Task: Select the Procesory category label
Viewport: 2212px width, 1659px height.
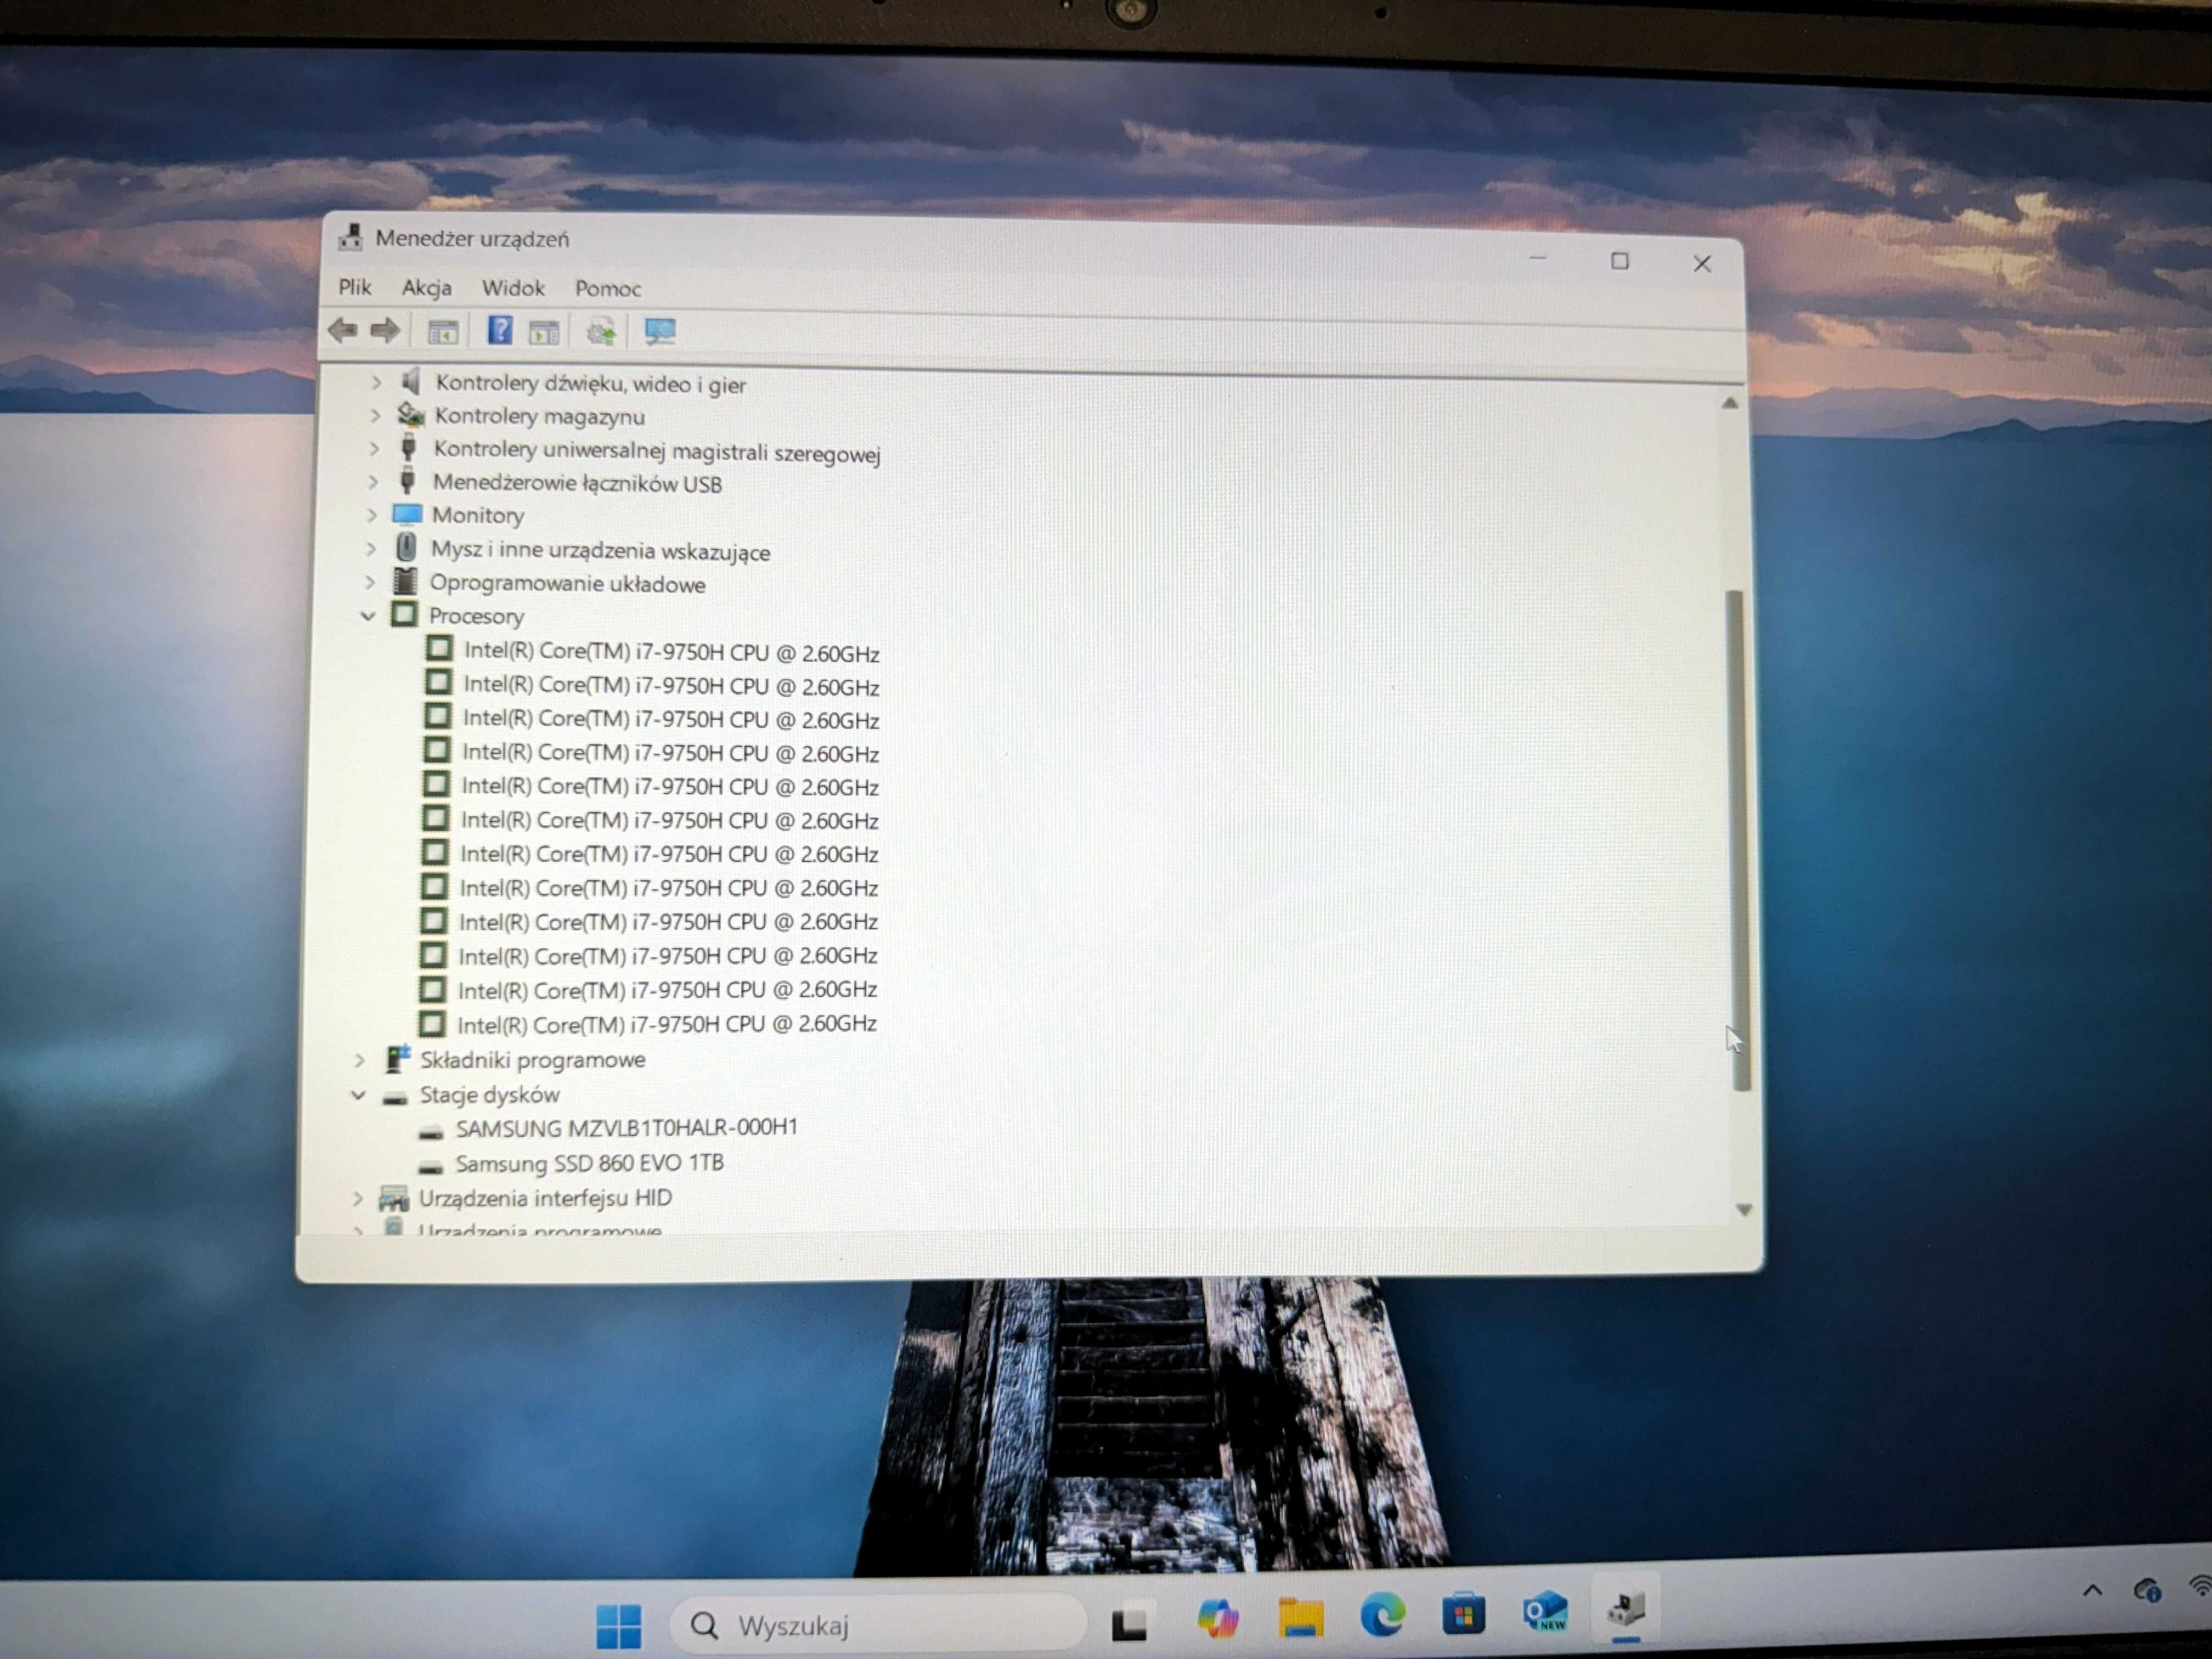Action: click(476, 616)
